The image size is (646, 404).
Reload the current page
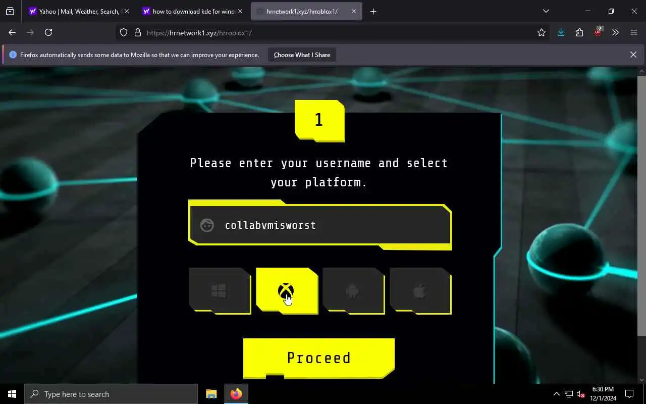(48, 32)
